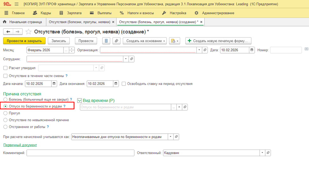Switch to the Начальная страница tab
The image size is (309, 179).
23,22
